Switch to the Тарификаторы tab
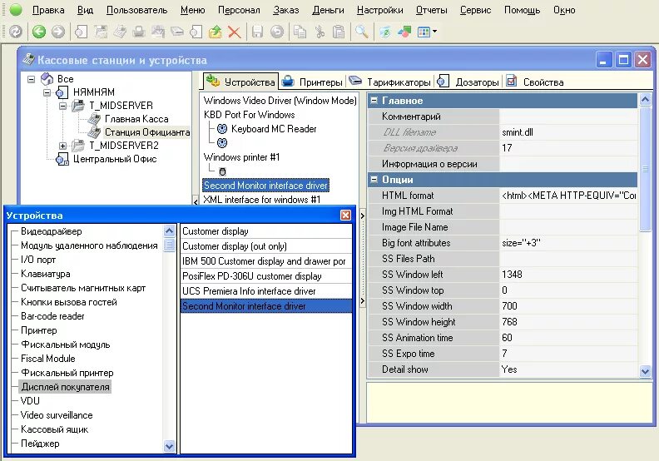 389,82
